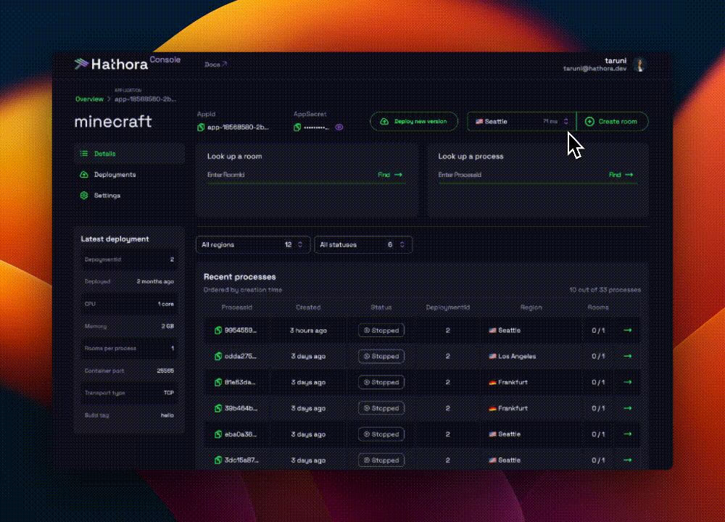Open process eba0a36 via arrow icon

click(627, 434)
